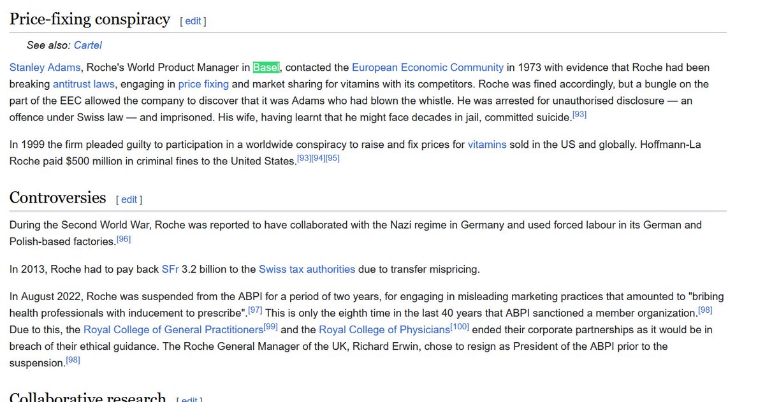This screenshot has height=402, width=765.
Task: Jump to citation 98 after 'member organization'
Action: (705, 310)
